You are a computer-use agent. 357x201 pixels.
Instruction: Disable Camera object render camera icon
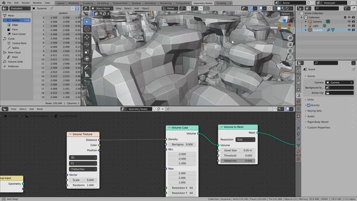click(x=353, y=22)
